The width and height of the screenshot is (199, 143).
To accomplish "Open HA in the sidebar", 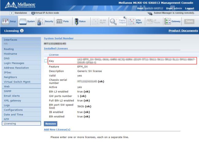I will point(21,44).
